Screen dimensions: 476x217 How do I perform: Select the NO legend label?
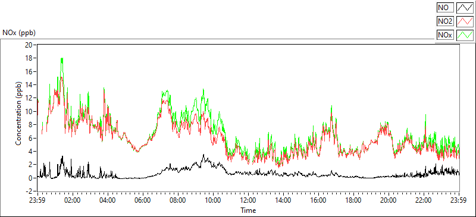[x=445, y=8]
